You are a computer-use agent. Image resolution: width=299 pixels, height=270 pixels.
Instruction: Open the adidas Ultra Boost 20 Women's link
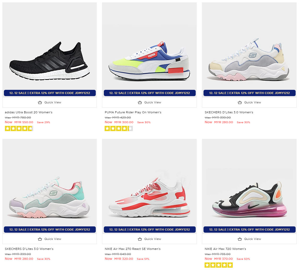[x=29, y=112]
